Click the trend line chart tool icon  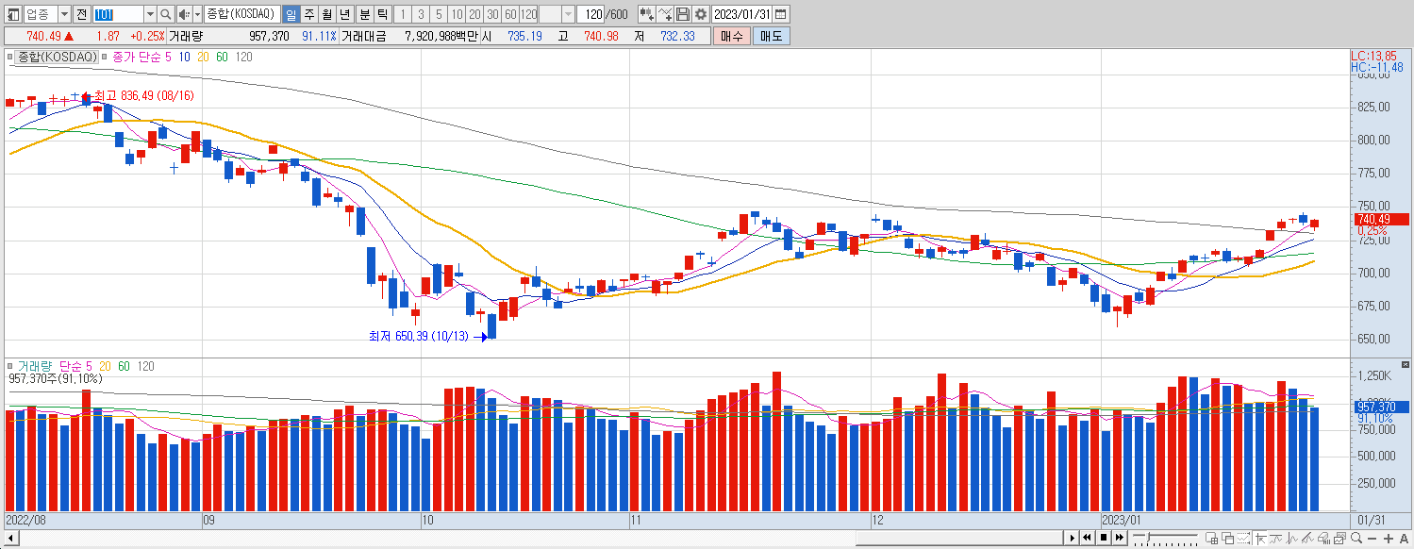(1276, 539)
